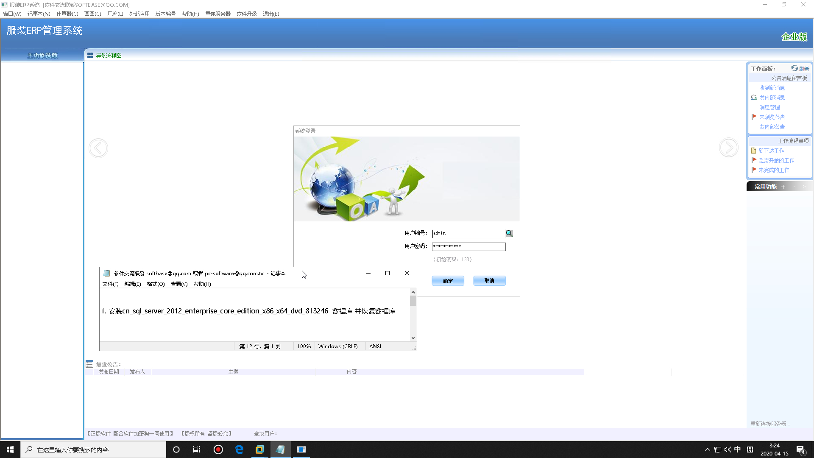Open the 计算器 menu

(67, 14)
